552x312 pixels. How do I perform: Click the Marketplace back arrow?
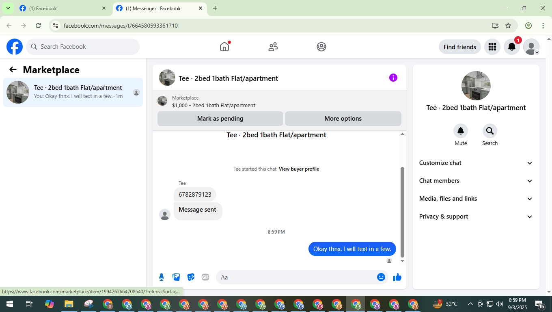pyautogui.click(x=13, y=69)
